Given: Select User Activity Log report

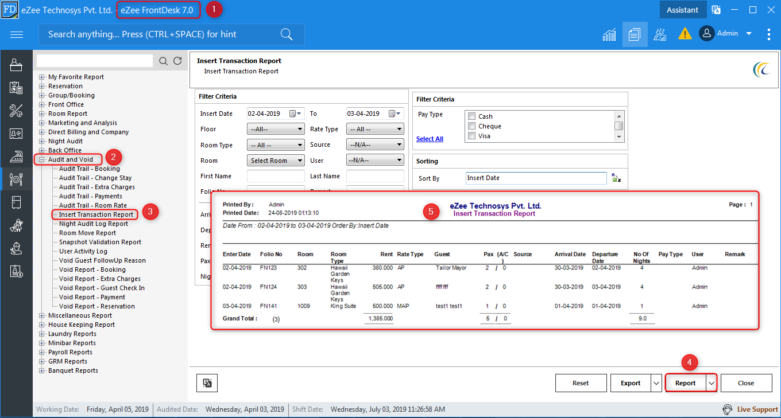Looking at the screenshot, I should [83, 251].
